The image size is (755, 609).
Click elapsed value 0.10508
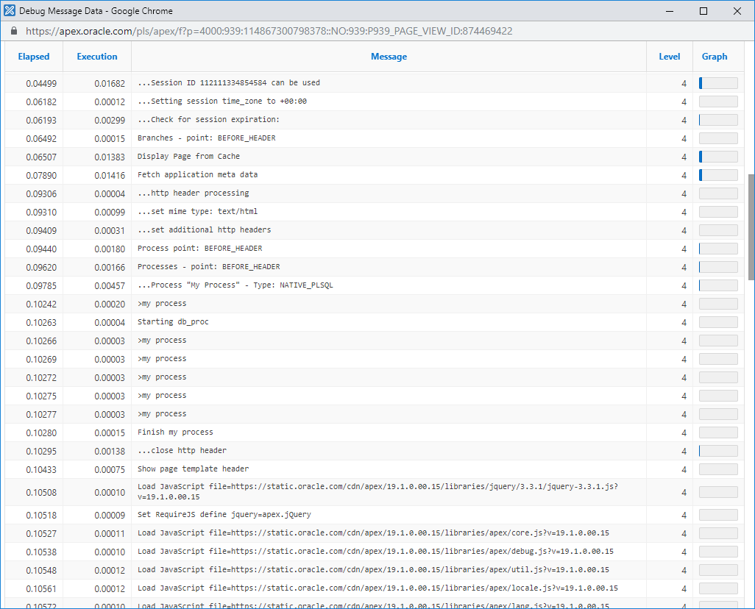pyautogui.click(x=41, y=493)
